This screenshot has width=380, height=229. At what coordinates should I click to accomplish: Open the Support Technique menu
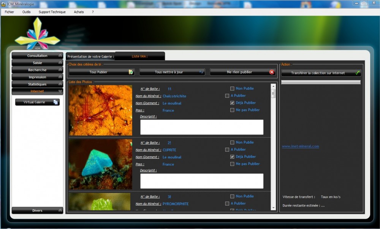pos(52,12)
